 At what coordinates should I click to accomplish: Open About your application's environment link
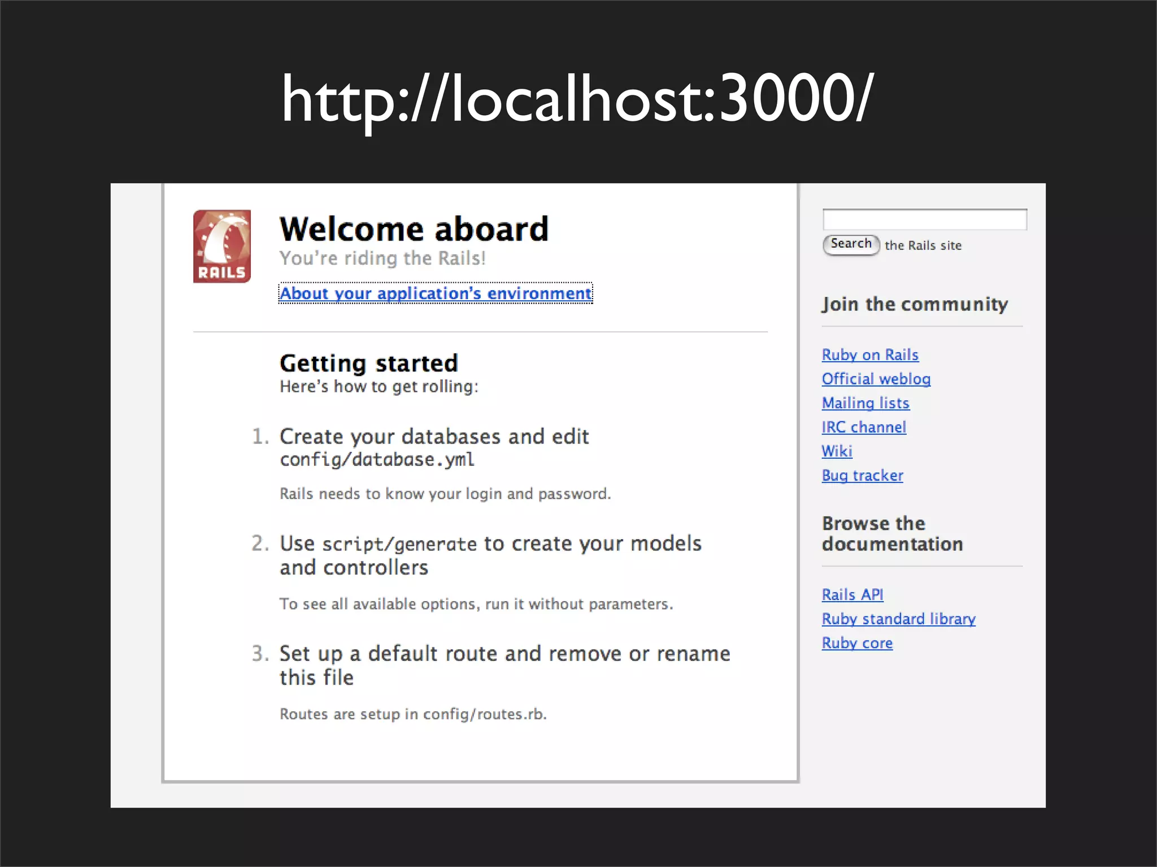click(x=436, y=293)
